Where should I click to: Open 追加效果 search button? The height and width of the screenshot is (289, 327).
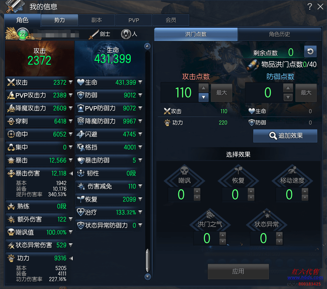285,136
